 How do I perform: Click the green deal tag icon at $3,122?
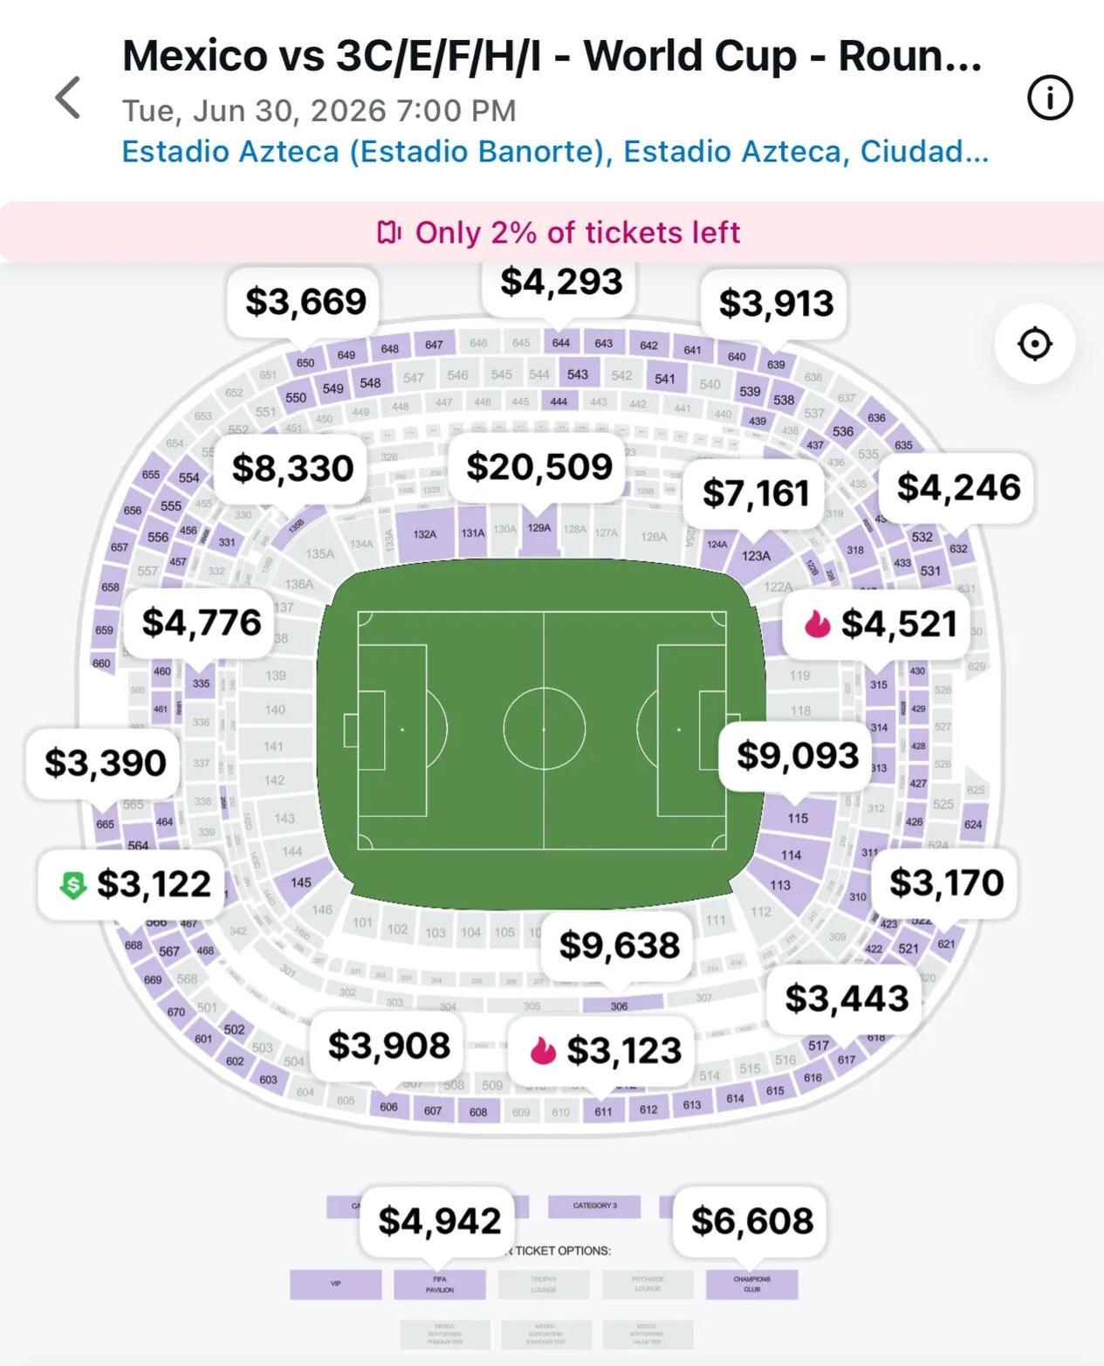(x=72, y=885)
